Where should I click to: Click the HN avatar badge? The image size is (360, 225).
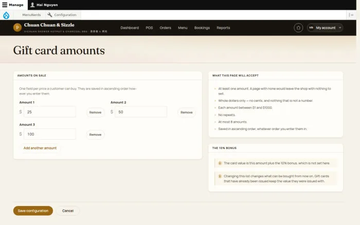click(x=311, y=28)
